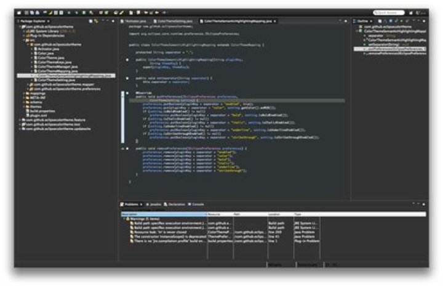The image size is (443, 287).
Task: Click the green Run toolbar icon
Action: (x=84, y=13)
